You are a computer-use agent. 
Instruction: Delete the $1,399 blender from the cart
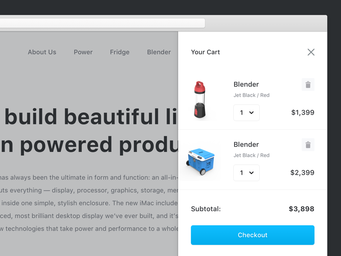pos(308,84)
